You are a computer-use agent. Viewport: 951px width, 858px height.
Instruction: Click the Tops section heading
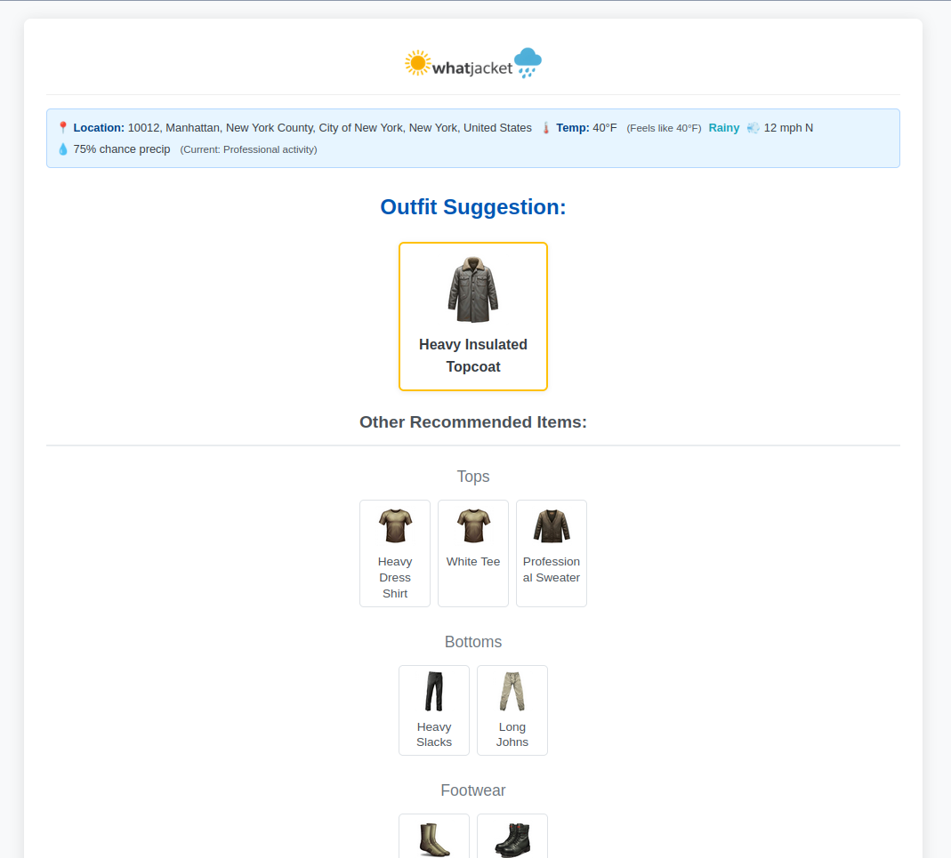click(472, 477)
